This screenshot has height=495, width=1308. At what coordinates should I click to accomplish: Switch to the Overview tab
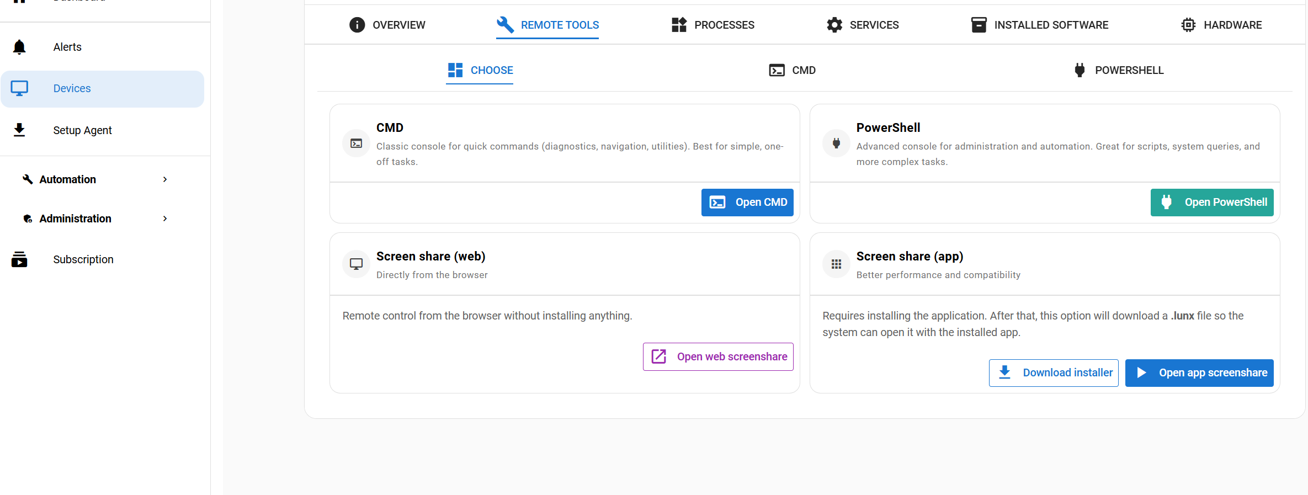click(x=387, y=25)
